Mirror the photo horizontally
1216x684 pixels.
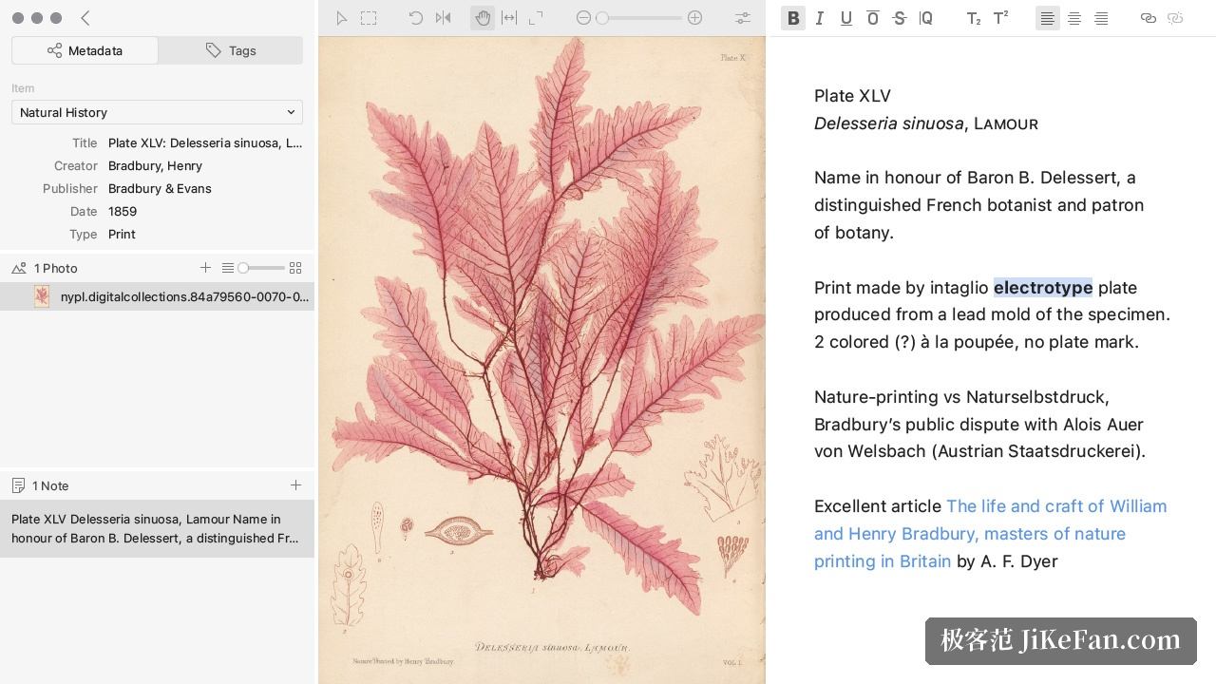click(x=443, y=18)
